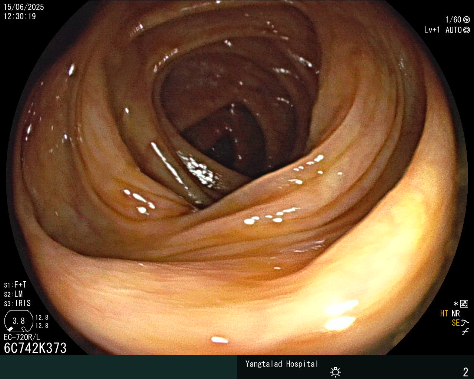Screen dimensions: 474x379
Task: Click the date 15/06/2025
Action: click(x=24, y=7)
